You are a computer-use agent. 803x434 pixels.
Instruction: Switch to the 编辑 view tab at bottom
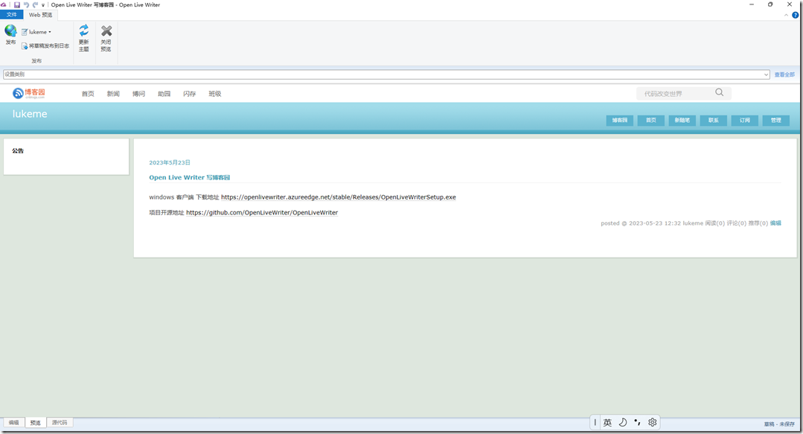pyautogui.click(x=14, y=423)
